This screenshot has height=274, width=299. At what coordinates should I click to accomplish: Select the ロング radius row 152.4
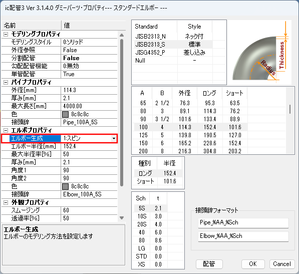(158, 173)
